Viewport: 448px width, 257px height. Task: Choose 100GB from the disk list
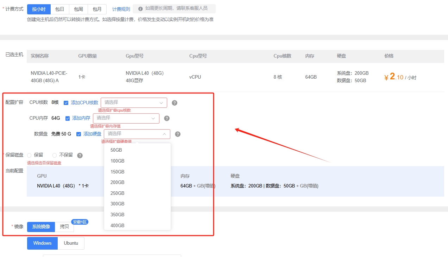(118, 161)
